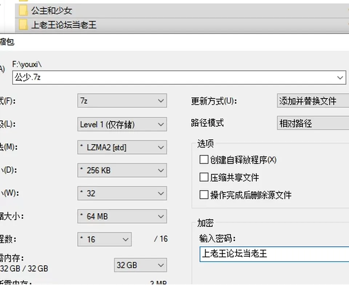Image resolution: width=349 pixels, height=285 pixels.
Task: Select the 上老王论坛当老王 folder name in file list
Action: [x=64, y=25]
